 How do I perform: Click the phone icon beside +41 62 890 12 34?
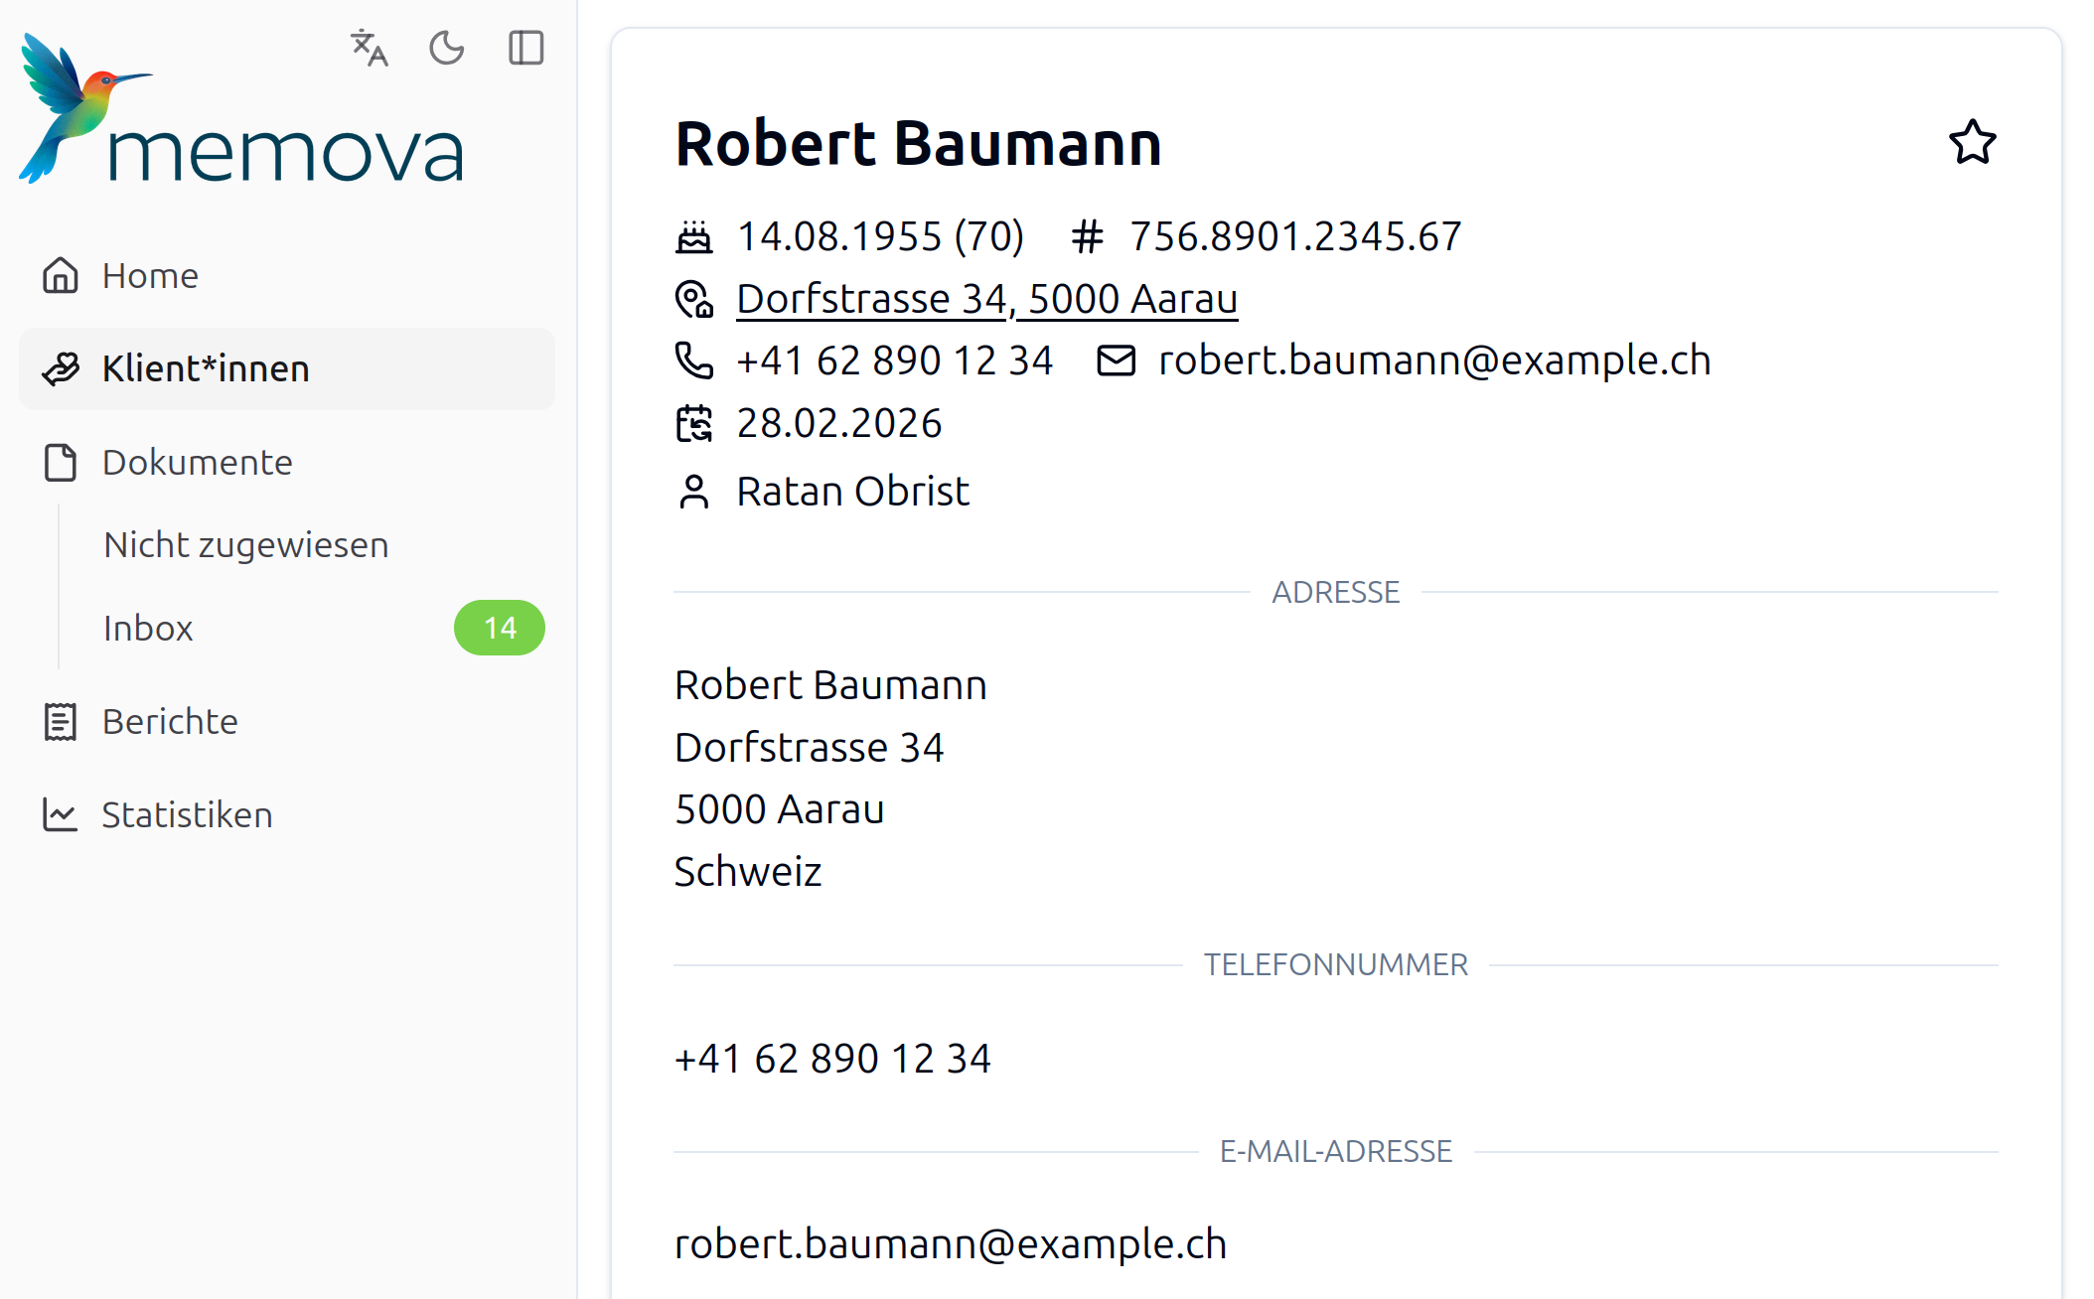[695, 360]
